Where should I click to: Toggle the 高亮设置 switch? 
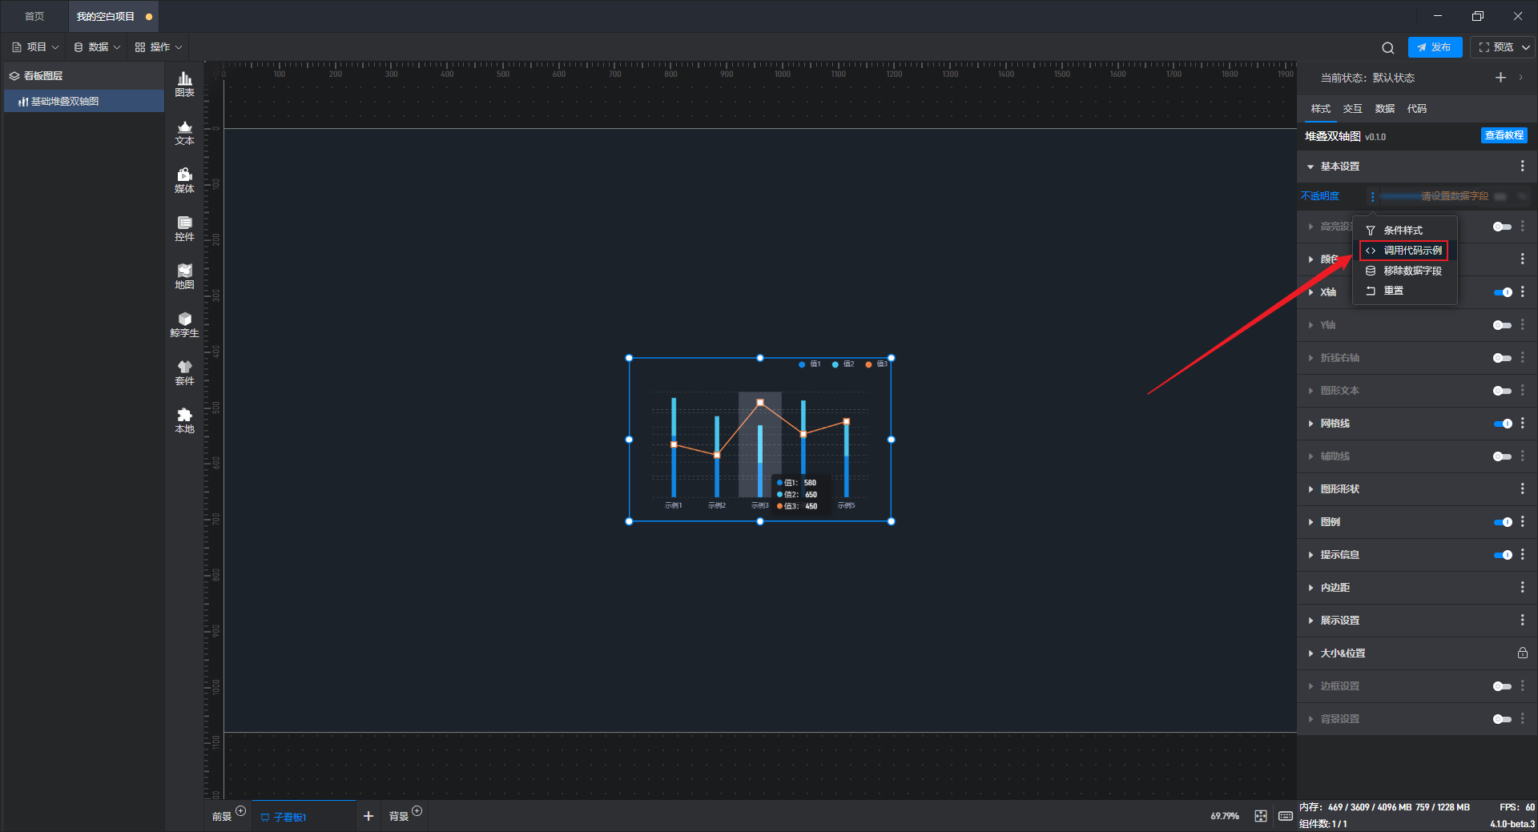pos(1502,227)
